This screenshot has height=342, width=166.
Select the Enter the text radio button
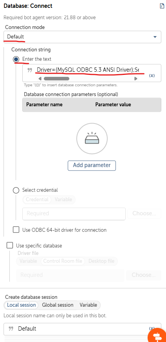(16, 59)
